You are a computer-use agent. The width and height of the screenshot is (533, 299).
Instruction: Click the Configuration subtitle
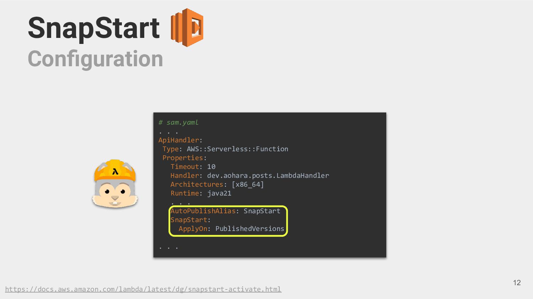[x=95, y=59]
